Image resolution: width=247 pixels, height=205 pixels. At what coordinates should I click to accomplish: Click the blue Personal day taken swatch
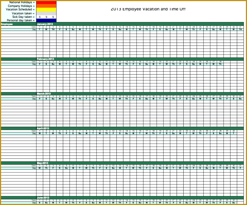[x=47, y=20]
